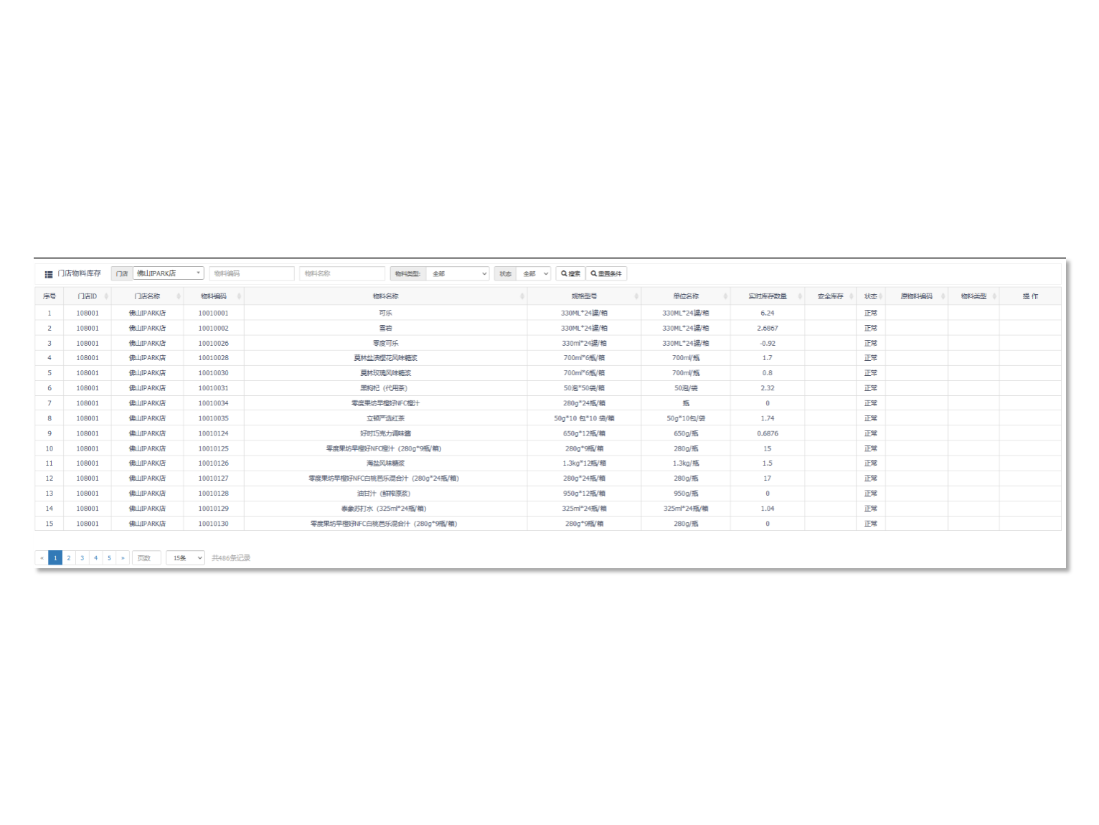
Task: Sort by 实时库存数量 column sort icon
Action: point(799,296)
